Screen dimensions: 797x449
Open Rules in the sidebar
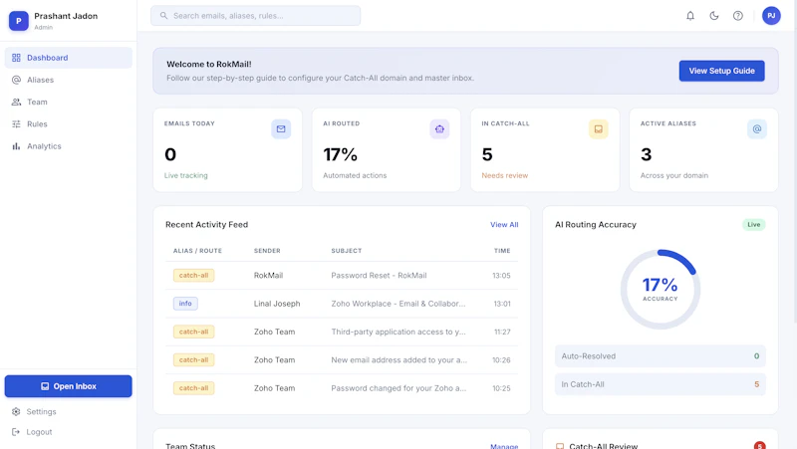(x=69, y=123)
